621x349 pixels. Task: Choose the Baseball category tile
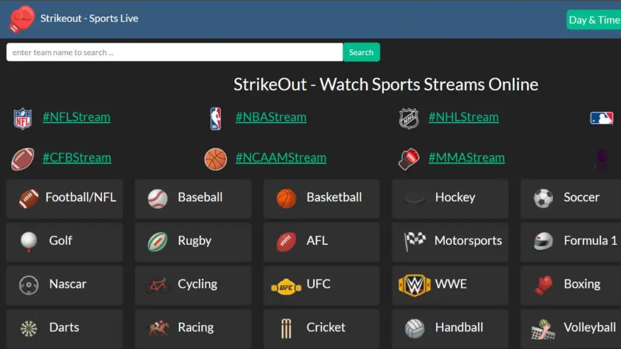(193, 198)
